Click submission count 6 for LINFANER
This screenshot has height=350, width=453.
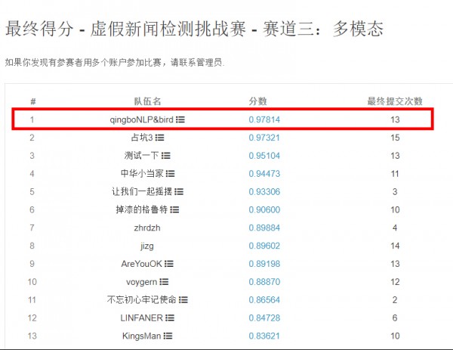395,318
